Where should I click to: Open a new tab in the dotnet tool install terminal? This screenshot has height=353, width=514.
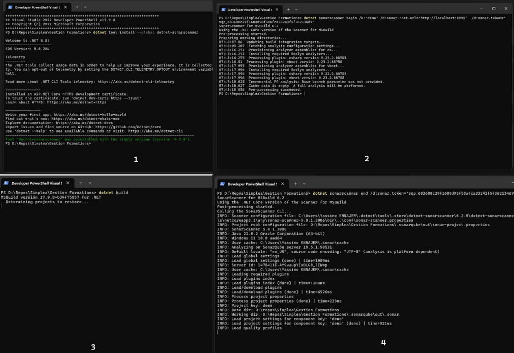click(77, 7)
